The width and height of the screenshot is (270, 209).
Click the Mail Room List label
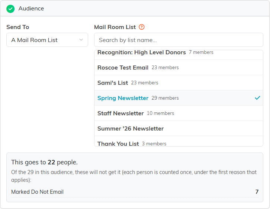click(115, 27)
